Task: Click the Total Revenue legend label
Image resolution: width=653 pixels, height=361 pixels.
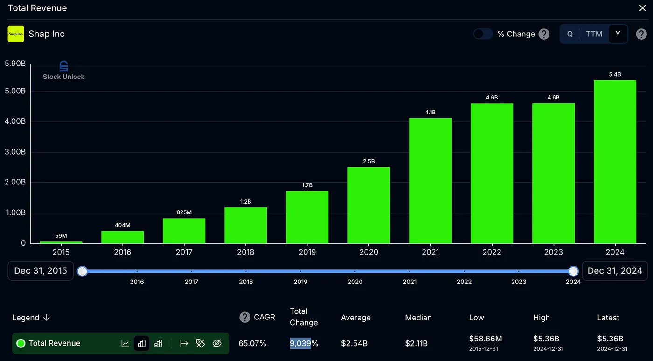Action: tap(55, 343)
